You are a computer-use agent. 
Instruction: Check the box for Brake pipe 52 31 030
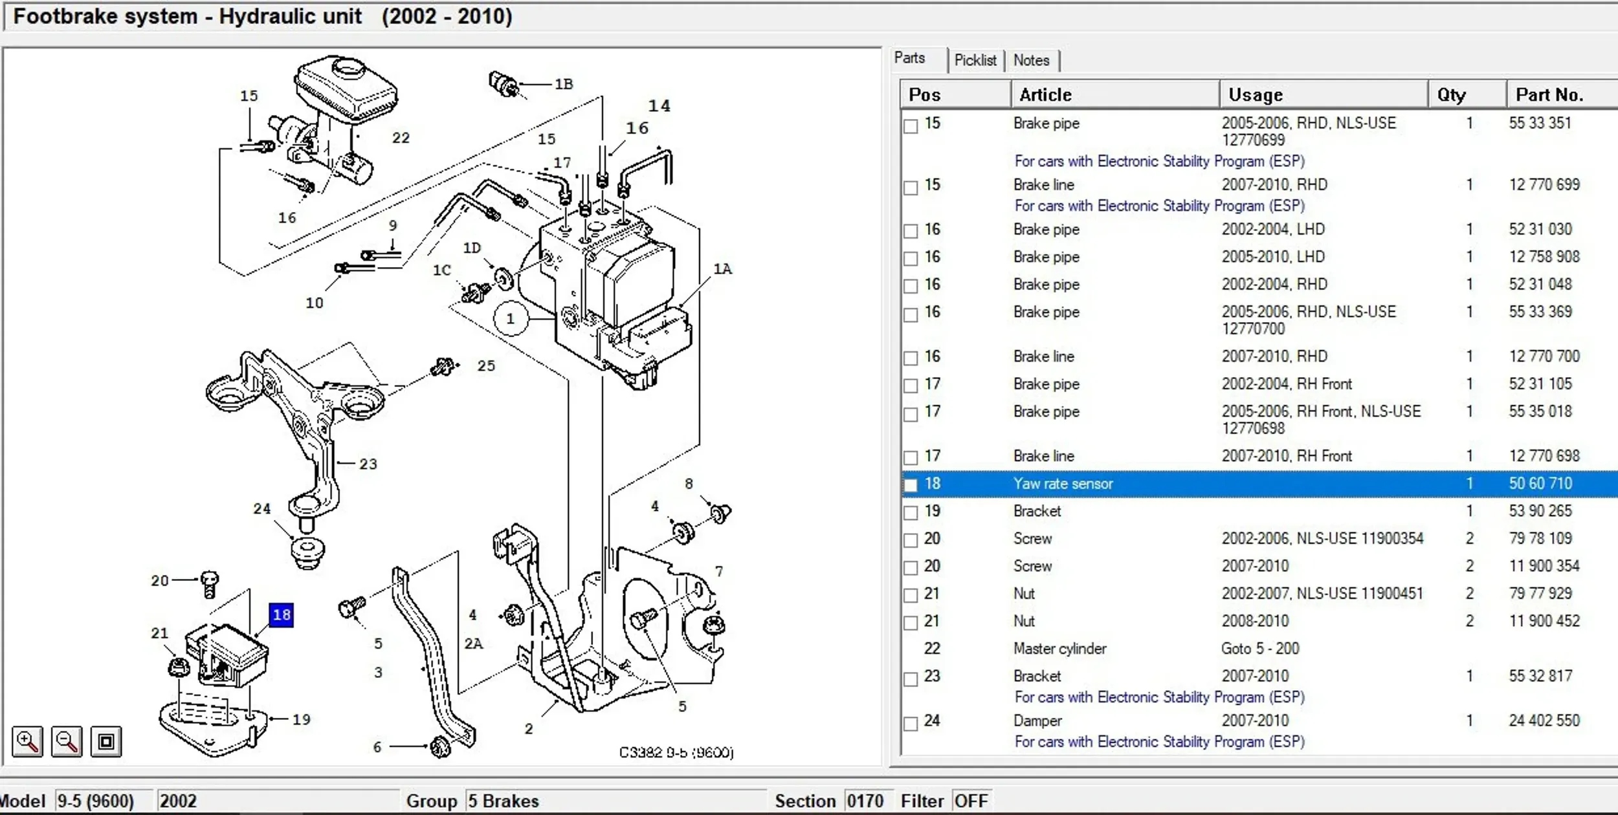[x=911, y=231]
